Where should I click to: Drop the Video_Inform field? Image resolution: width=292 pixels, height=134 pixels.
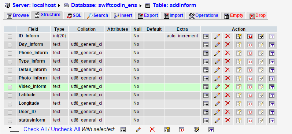coord(228,86)
